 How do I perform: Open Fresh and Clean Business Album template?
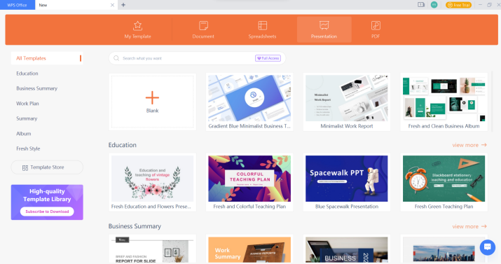444,102
